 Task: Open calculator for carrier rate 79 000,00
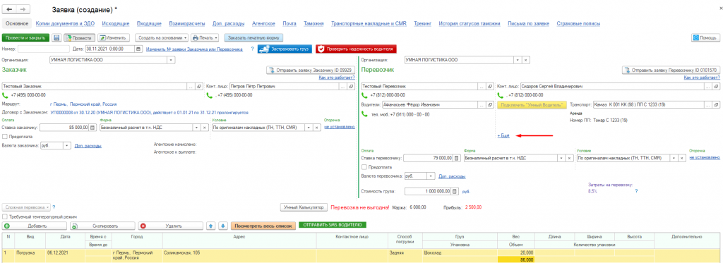click(457, 158)
